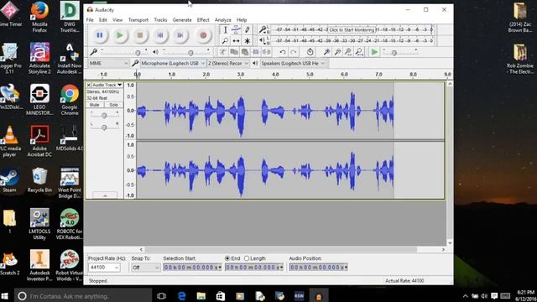Image resolution: width=537 pixels, height=302 pixels.
Task: Open the Effect menu
Action: click(203, 20)
